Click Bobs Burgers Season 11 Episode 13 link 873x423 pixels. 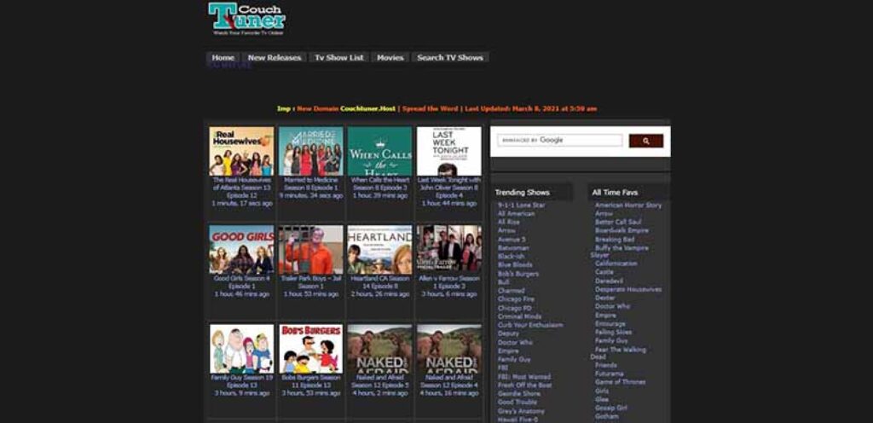[310, 381]
